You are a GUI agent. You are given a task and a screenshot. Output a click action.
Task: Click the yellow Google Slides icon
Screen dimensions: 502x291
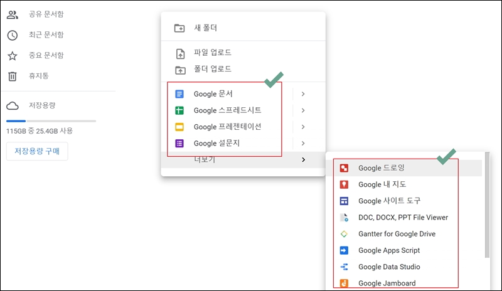pyautogui.click(x=179, y=127)
